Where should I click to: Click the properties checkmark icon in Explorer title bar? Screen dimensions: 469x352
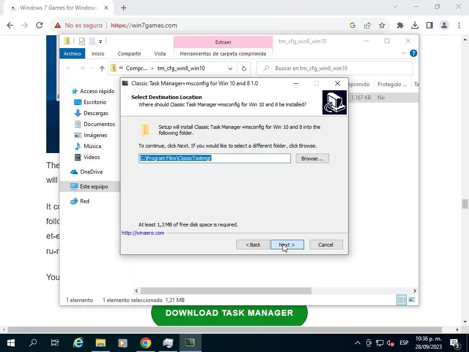[x=82, y=41]
